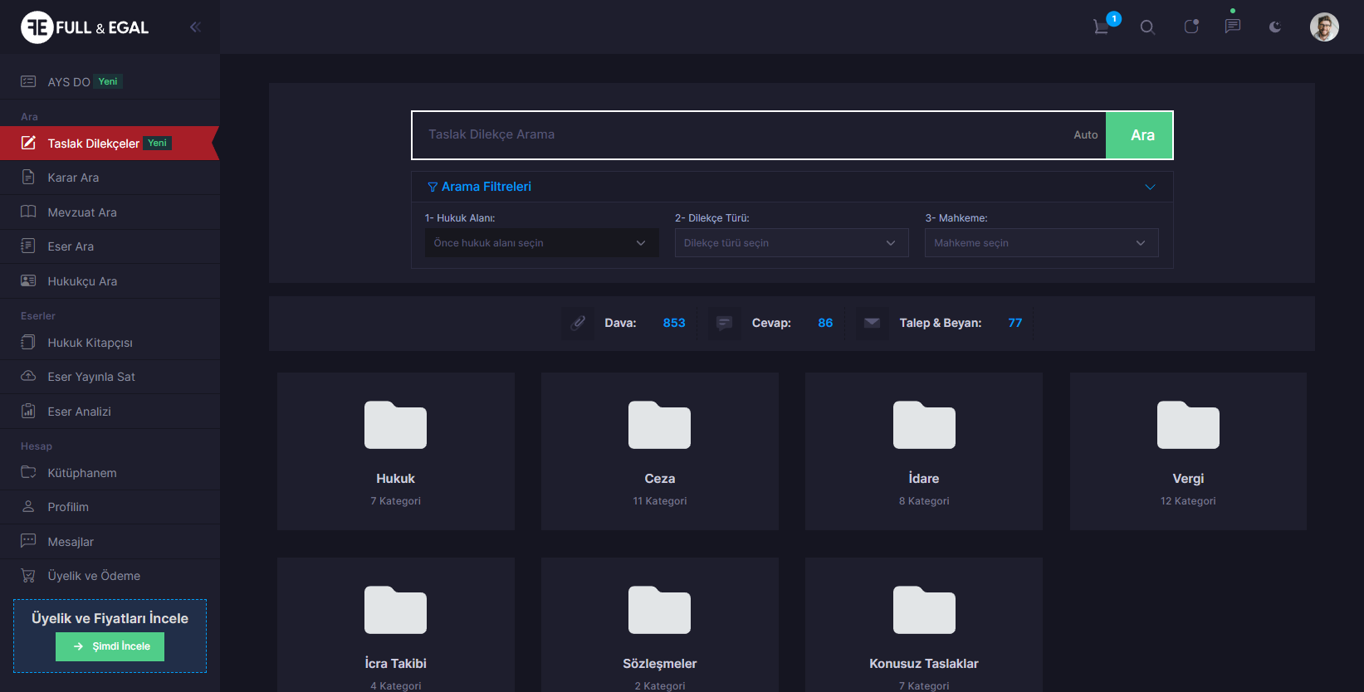Open the shopping cart icon
The height and width of the screenshot is (692, 1364).
tap(1102, 27)
